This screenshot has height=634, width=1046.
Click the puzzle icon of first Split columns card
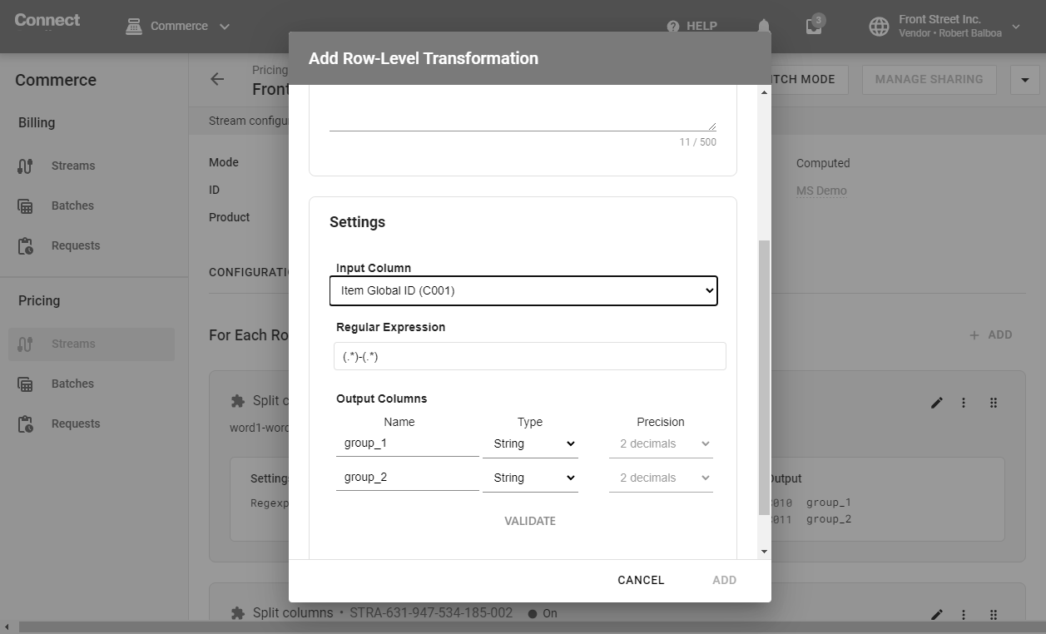pyautogui.click(x=237, y=400)
